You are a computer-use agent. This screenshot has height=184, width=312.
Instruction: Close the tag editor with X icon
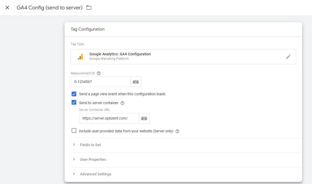[x=7, y=8]
